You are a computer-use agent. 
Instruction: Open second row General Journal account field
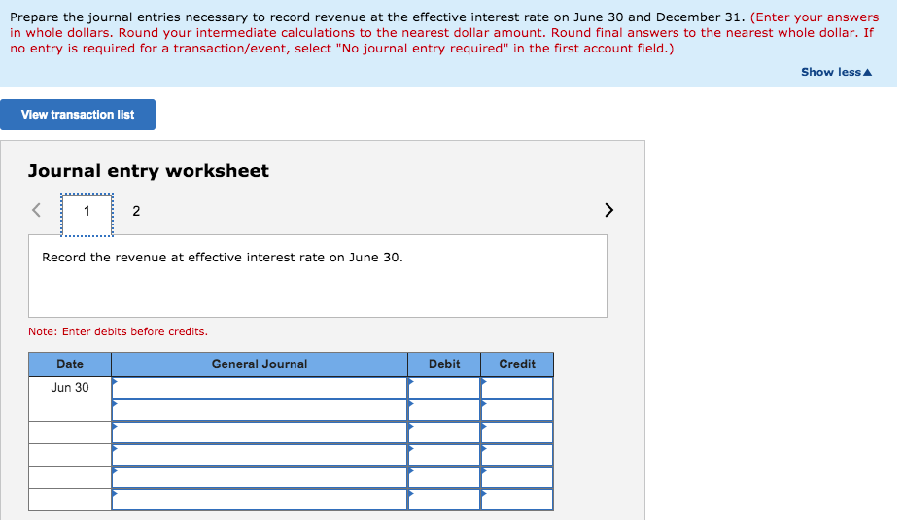260,410
